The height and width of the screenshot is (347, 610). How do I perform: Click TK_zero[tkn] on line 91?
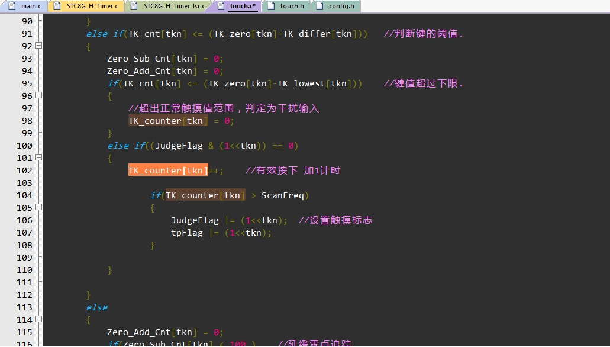tap(245, 34)
